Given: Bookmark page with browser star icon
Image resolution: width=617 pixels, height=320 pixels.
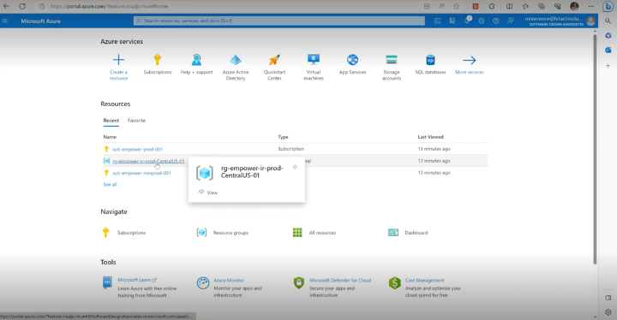Looking at the screenshot, I should click(456, 6).
